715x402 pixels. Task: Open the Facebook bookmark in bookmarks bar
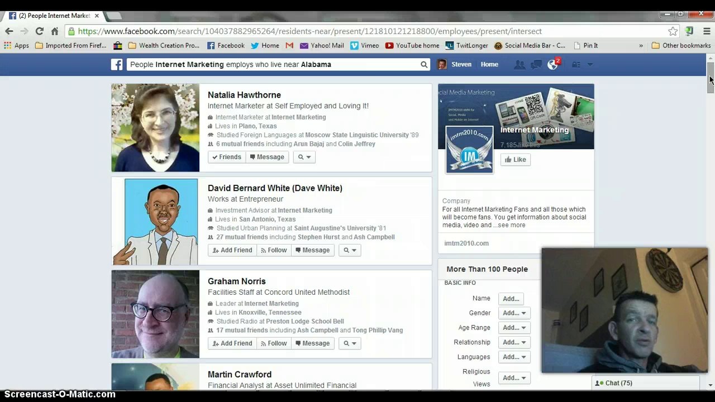point(226,46)
